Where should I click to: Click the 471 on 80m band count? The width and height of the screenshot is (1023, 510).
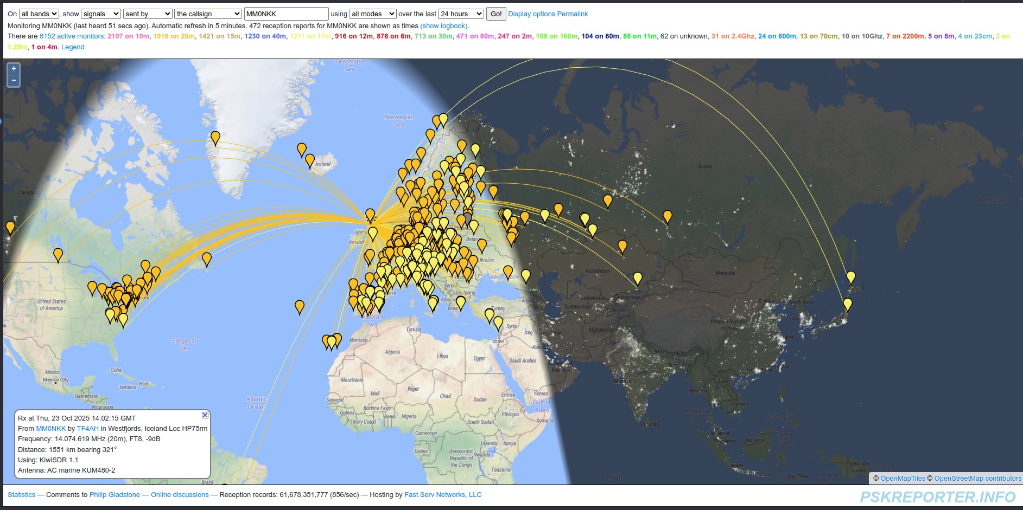click(475, 36)
